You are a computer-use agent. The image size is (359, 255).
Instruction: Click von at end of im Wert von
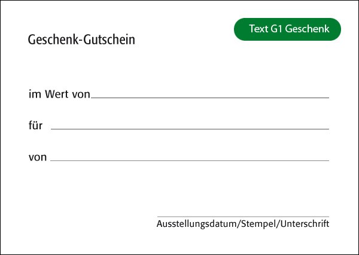(x=81, y=95)
